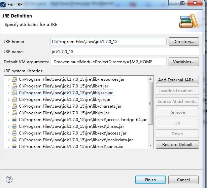The width and height of the screenshot is (207, 188).
Task: Click the jar icon for resources.jar
Action: coord(14,79)
